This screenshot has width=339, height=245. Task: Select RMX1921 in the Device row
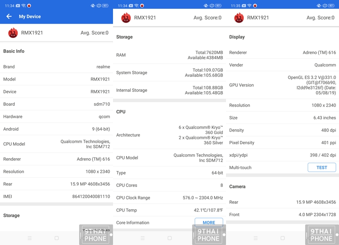[x=100, y=92]
